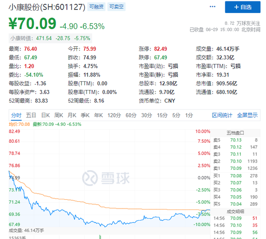Select the 分时 chart tab
The image size is (266, 239).
point(16,116)
